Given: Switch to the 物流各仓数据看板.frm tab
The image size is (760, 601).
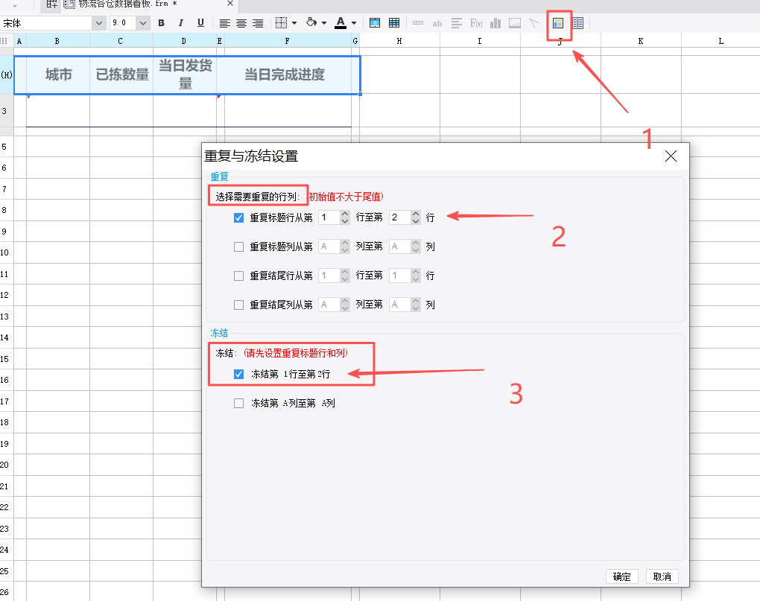Looking at the screenshot, I should click(x=127, y=4).
